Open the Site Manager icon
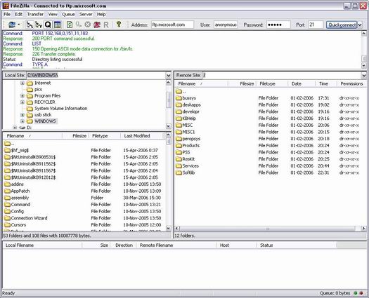 12,25
